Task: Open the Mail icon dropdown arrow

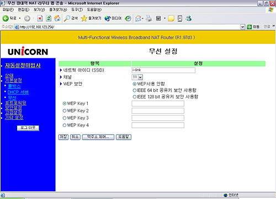Action: tap(143, 18)
